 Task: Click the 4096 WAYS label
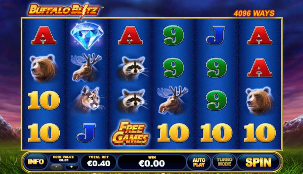pos(254,13)
